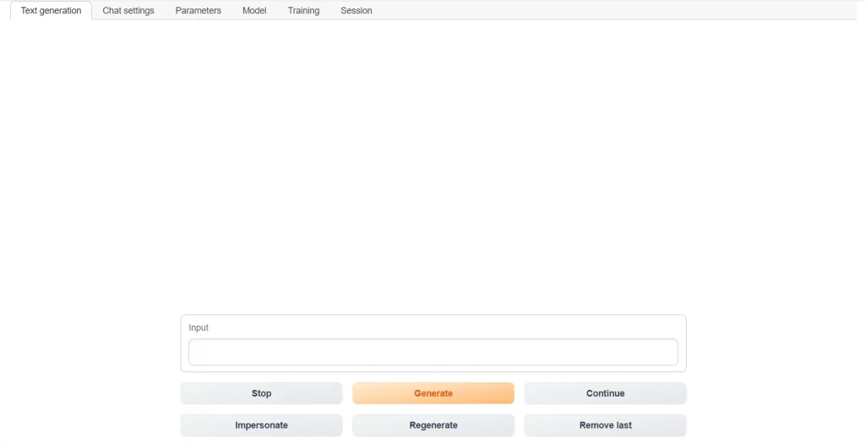Click the Impersonate button
The image size is (865, 444).
click(261, 425)
